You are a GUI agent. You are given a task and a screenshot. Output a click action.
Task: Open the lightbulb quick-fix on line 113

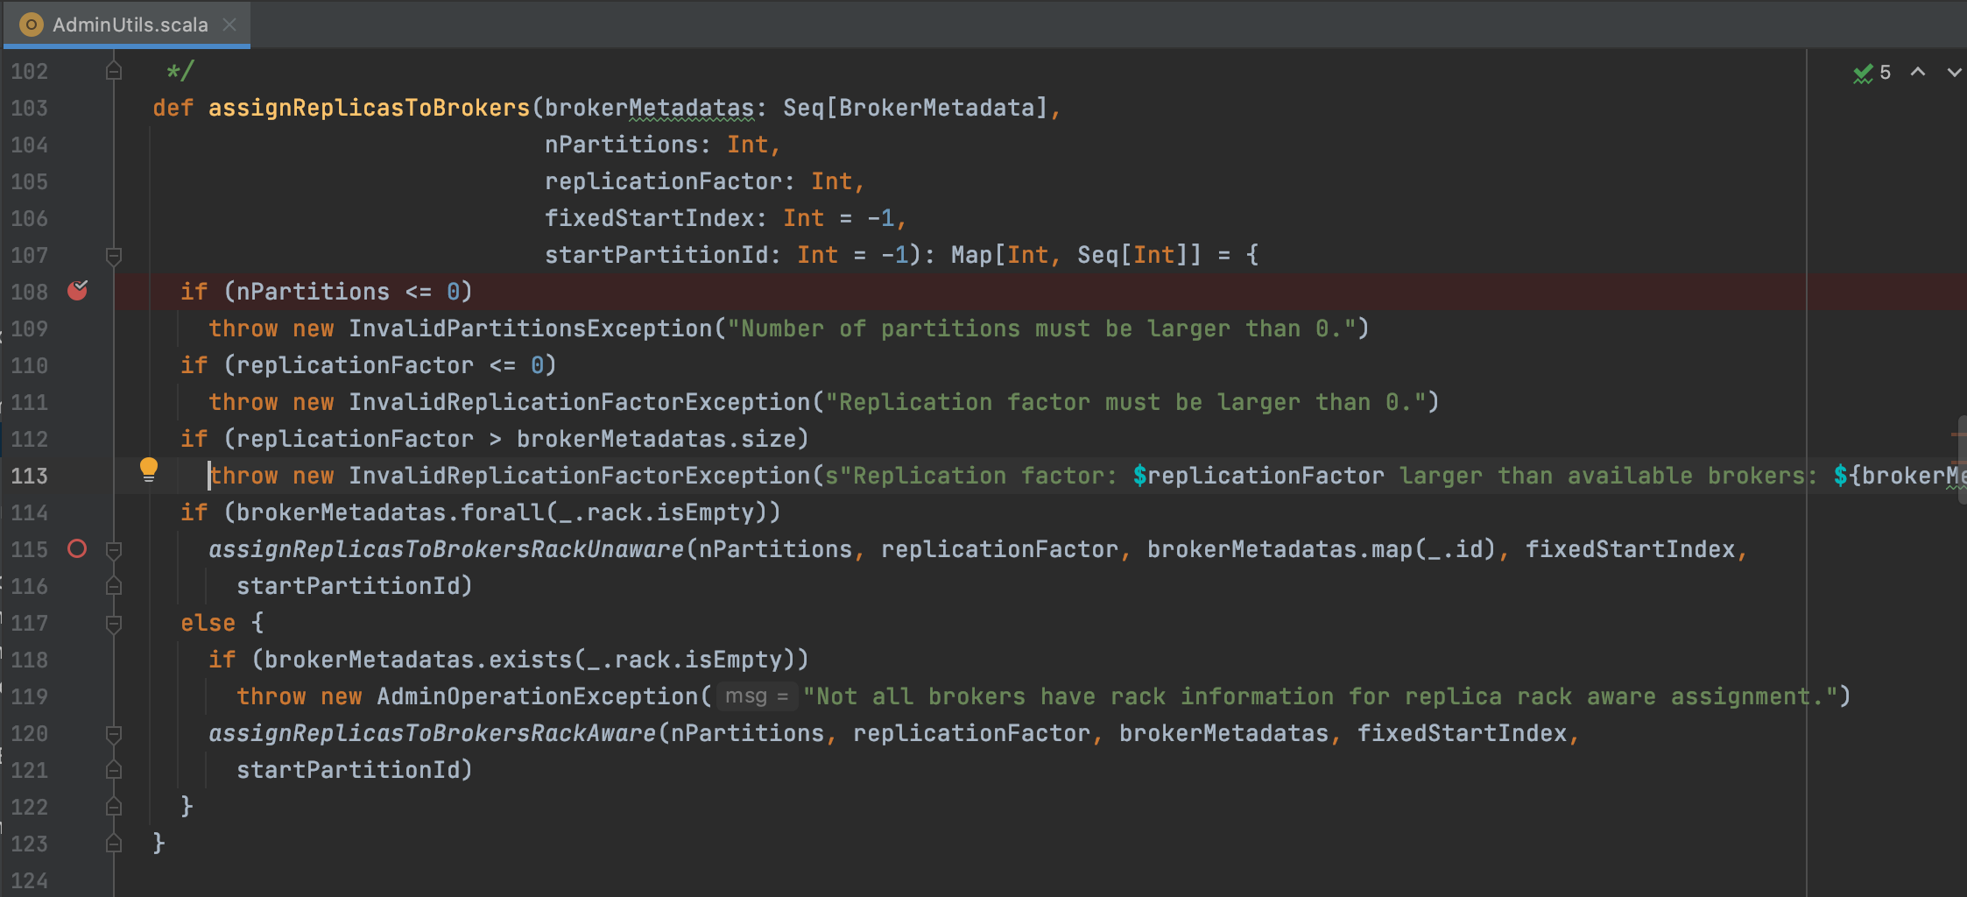pos(149,470)
